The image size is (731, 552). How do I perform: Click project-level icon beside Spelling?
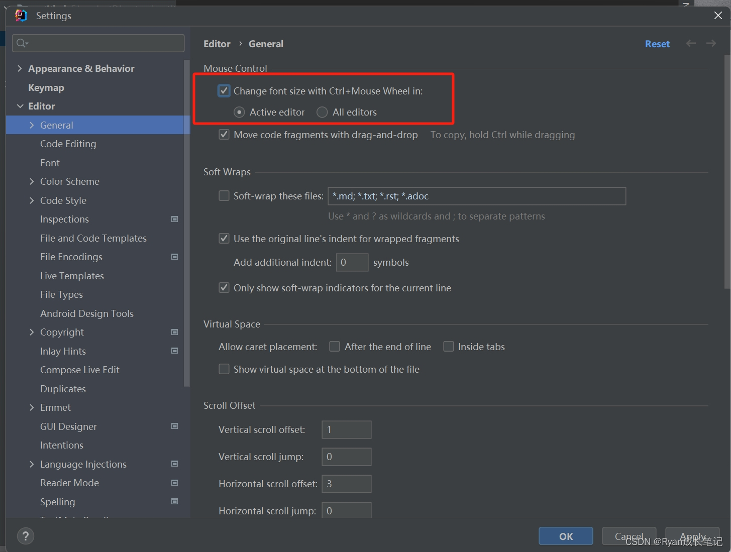click(175, 501)
